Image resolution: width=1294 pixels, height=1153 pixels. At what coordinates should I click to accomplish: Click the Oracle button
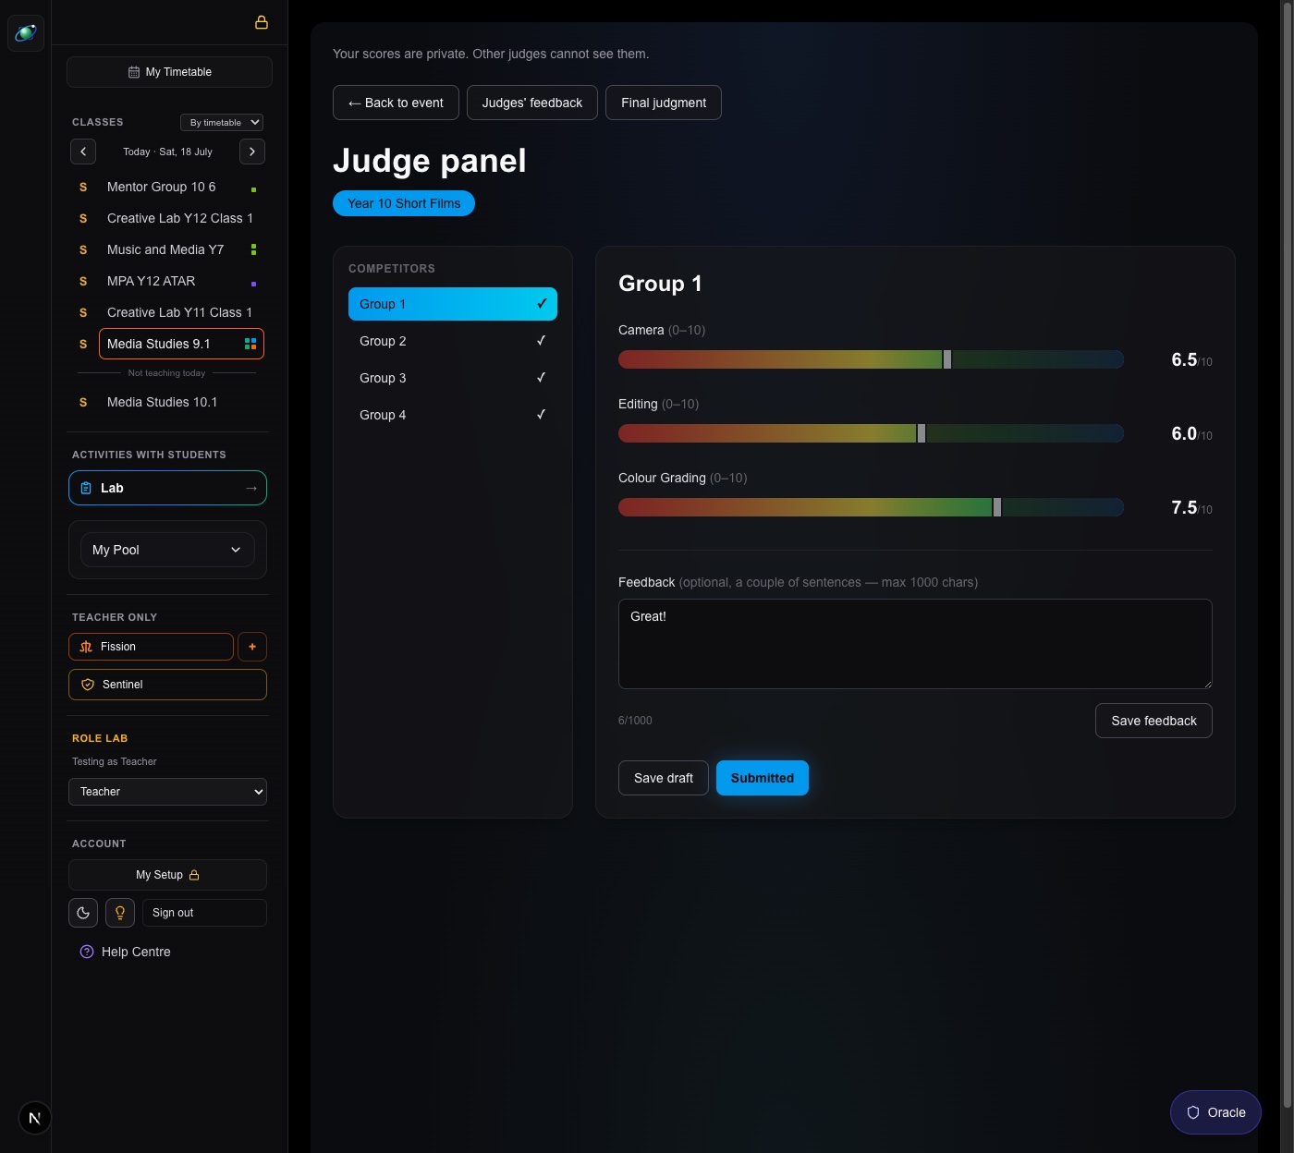pyautogui.click(x=1215, y=1112)
